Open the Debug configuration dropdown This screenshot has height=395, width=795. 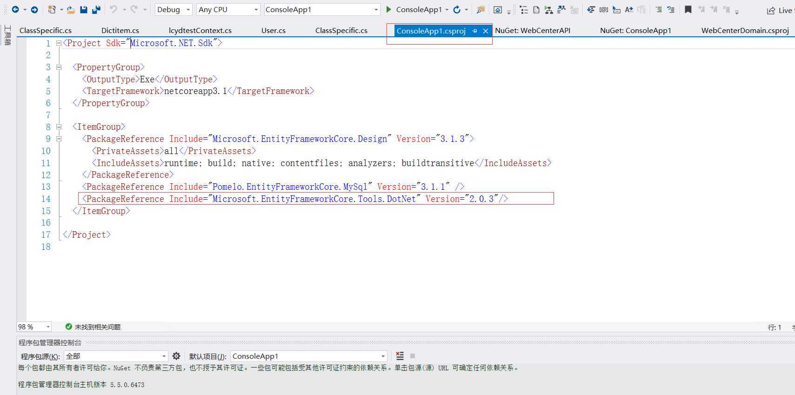click(x=173, y=9)
